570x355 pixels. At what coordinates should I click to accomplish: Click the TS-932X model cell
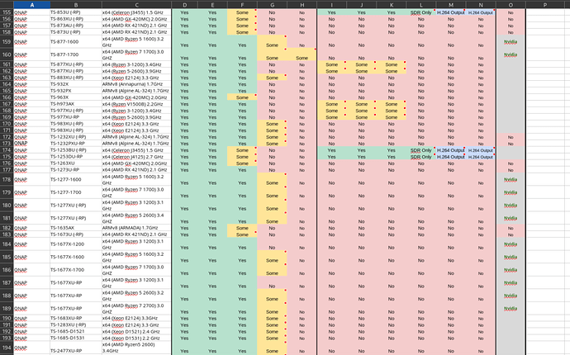pyautogui.click(x=76, y=84)
